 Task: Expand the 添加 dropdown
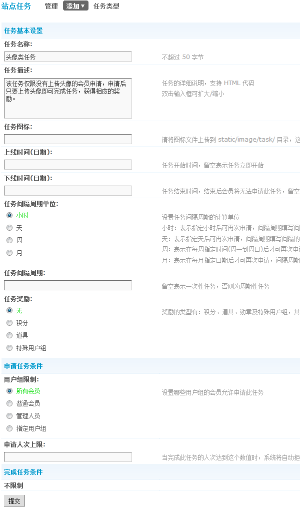[x=75, y=7]
